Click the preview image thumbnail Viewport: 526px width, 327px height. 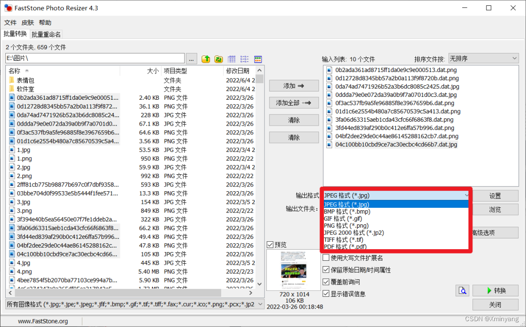coord(294,270)
